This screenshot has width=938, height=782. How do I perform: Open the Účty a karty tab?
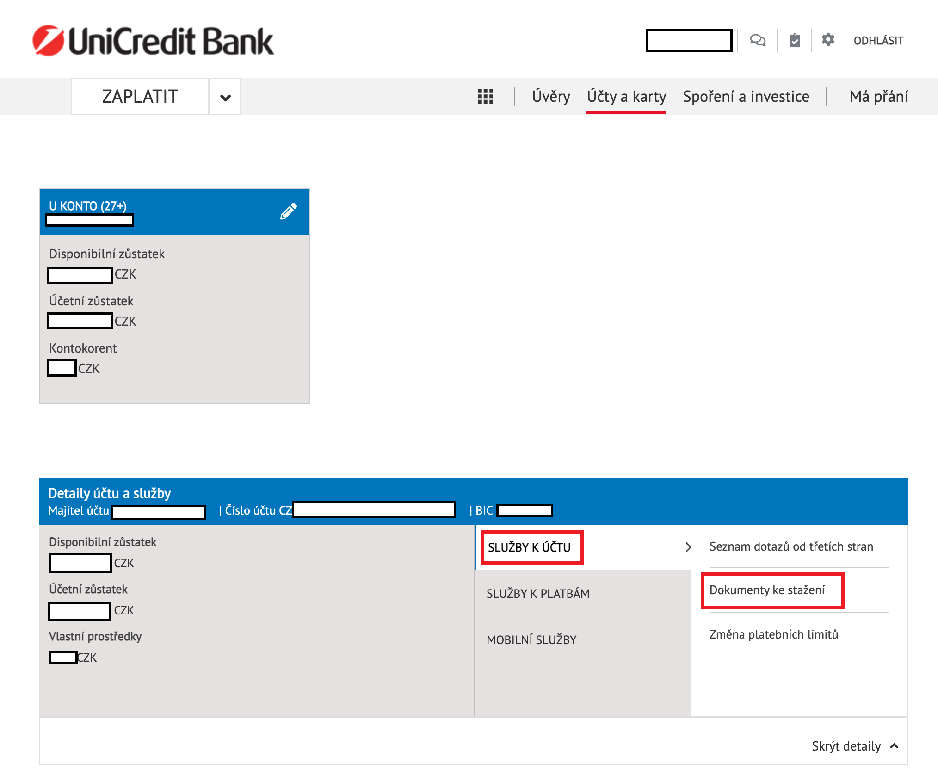(626, 97)
